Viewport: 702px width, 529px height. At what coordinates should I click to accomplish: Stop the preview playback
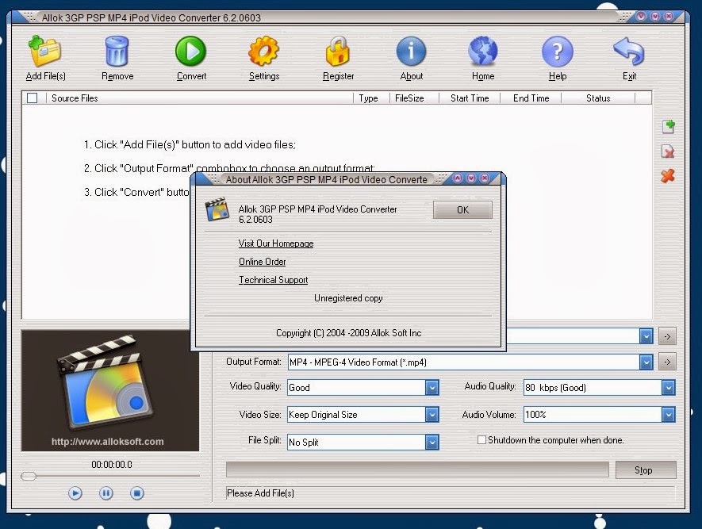click(137, 493)
